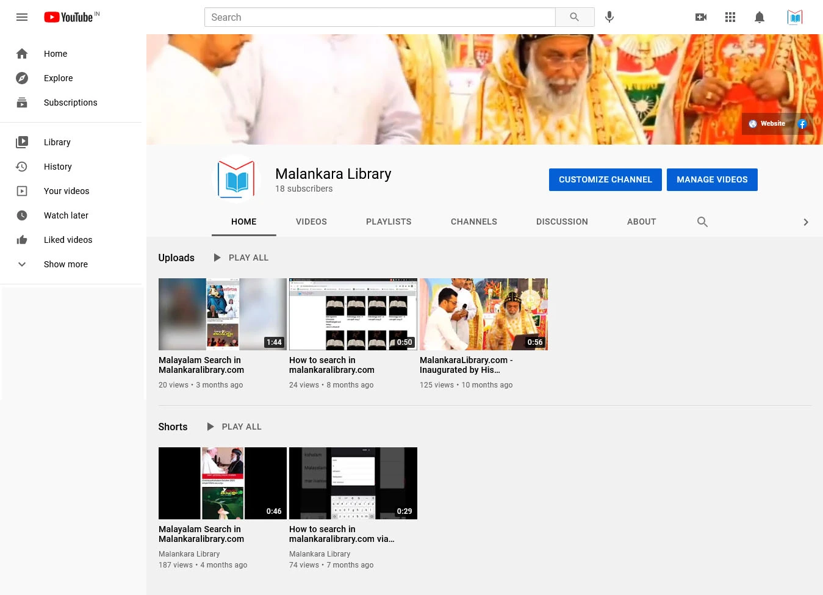Image resolution: width=823 pixels, height=595 pixels.
Task: Click the Your videos play icon
Action: click(x=22, y=191)
